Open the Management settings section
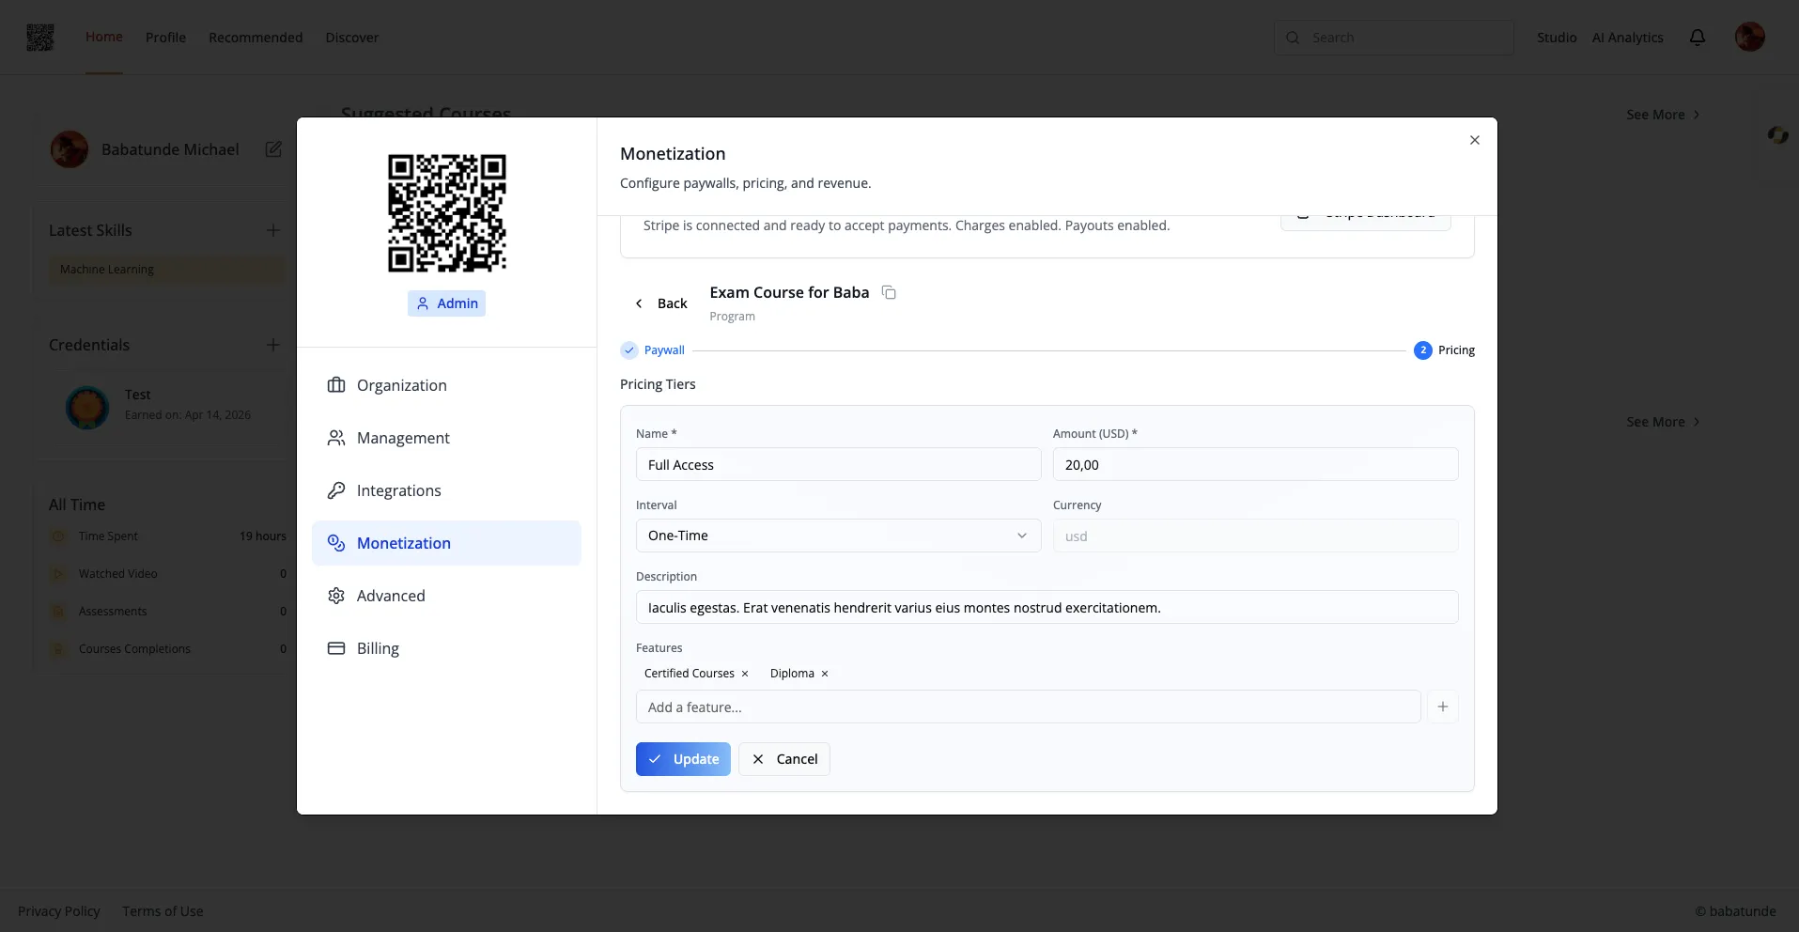 pos(446,438)
